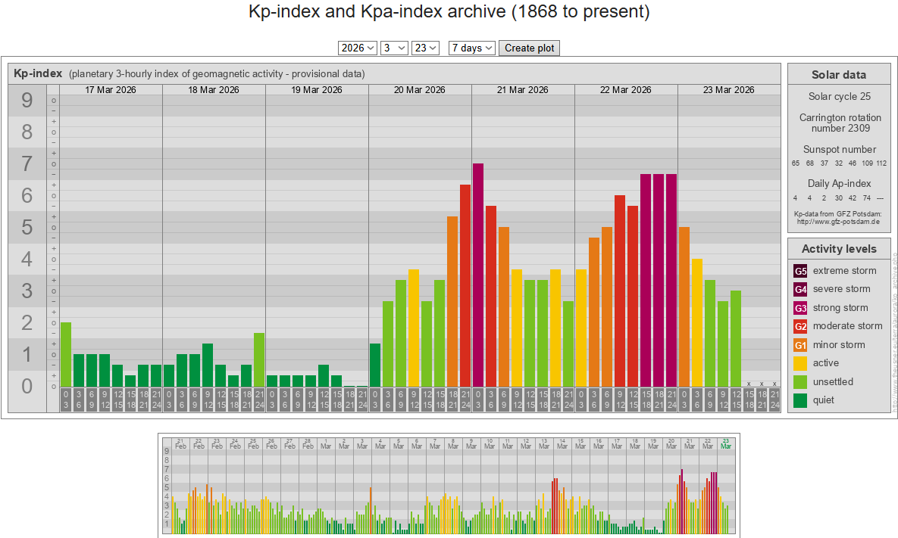Open the day dropdown showing 23
The image size is (898, 538).
(x=425, y=48)
